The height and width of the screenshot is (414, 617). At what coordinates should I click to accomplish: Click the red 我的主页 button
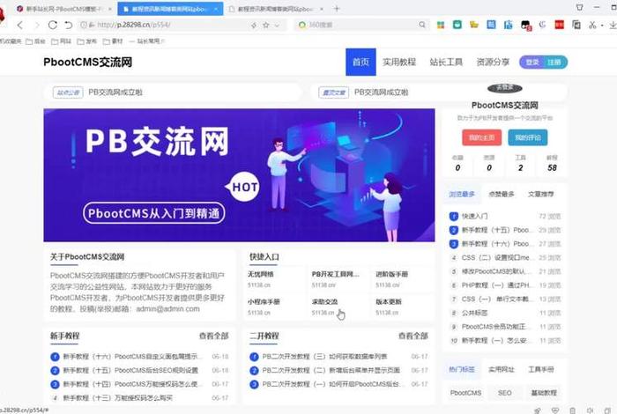(481, 137)
